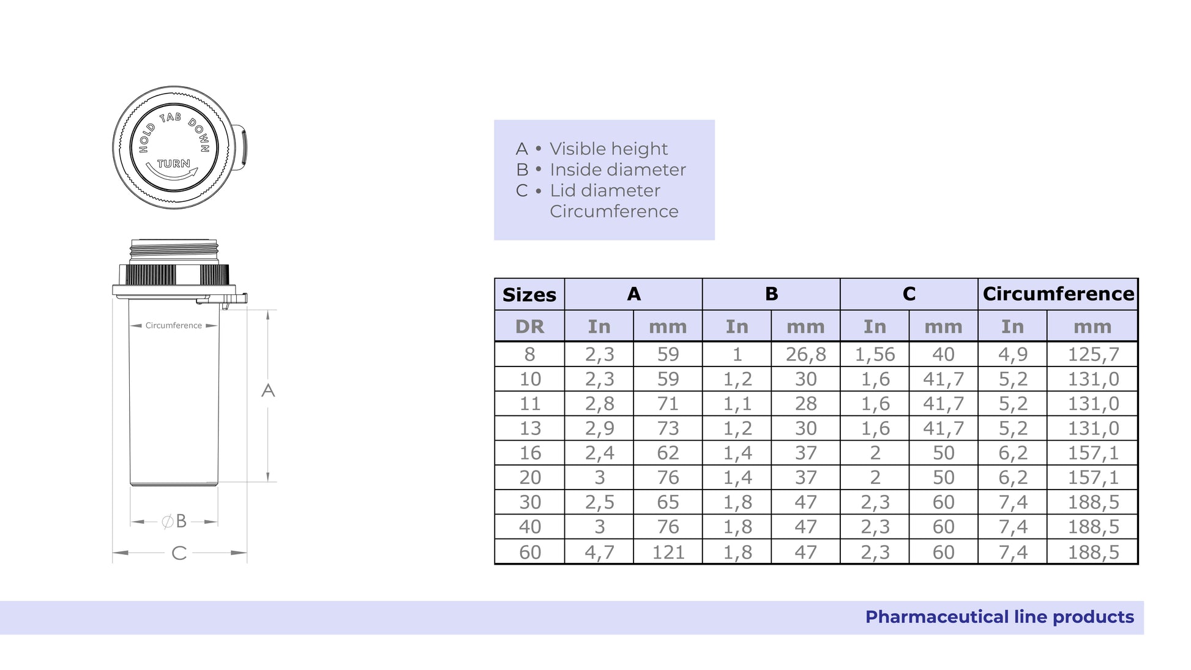Click the 1,56 inch lid diameter value
Image resolution: width=1191 pixels, height=670 pixels.
875,354
